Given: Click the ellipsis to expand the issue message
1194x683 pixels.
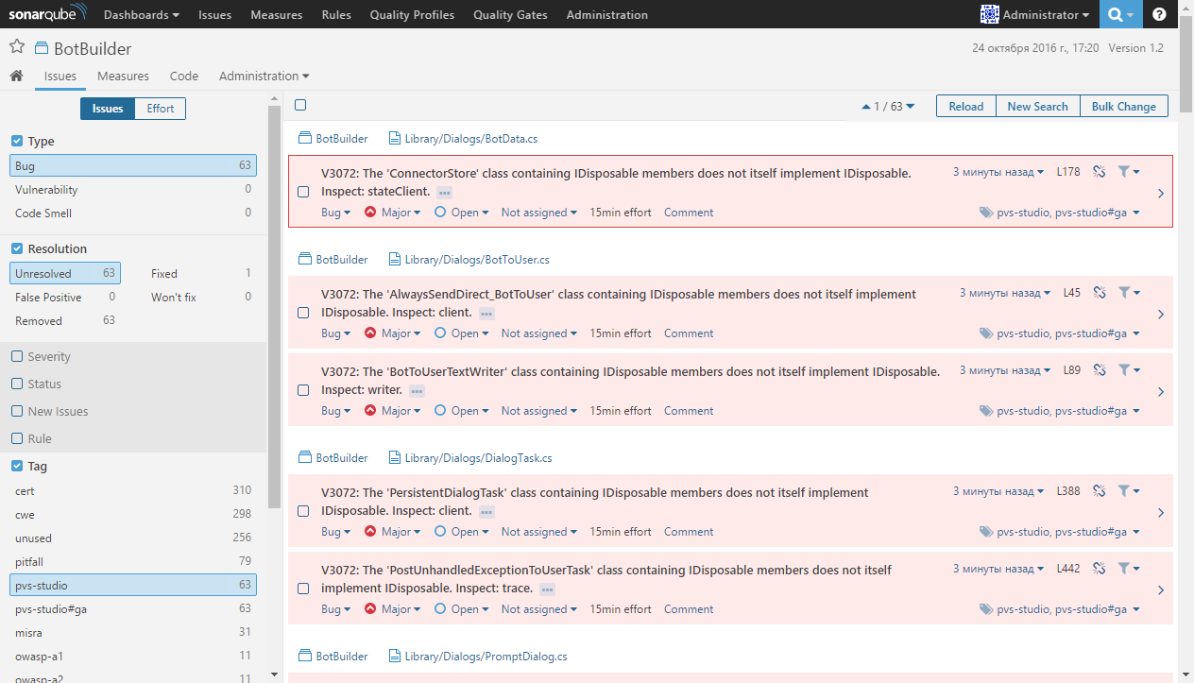Looking at the screenshot, I should [x=444, y=192].
